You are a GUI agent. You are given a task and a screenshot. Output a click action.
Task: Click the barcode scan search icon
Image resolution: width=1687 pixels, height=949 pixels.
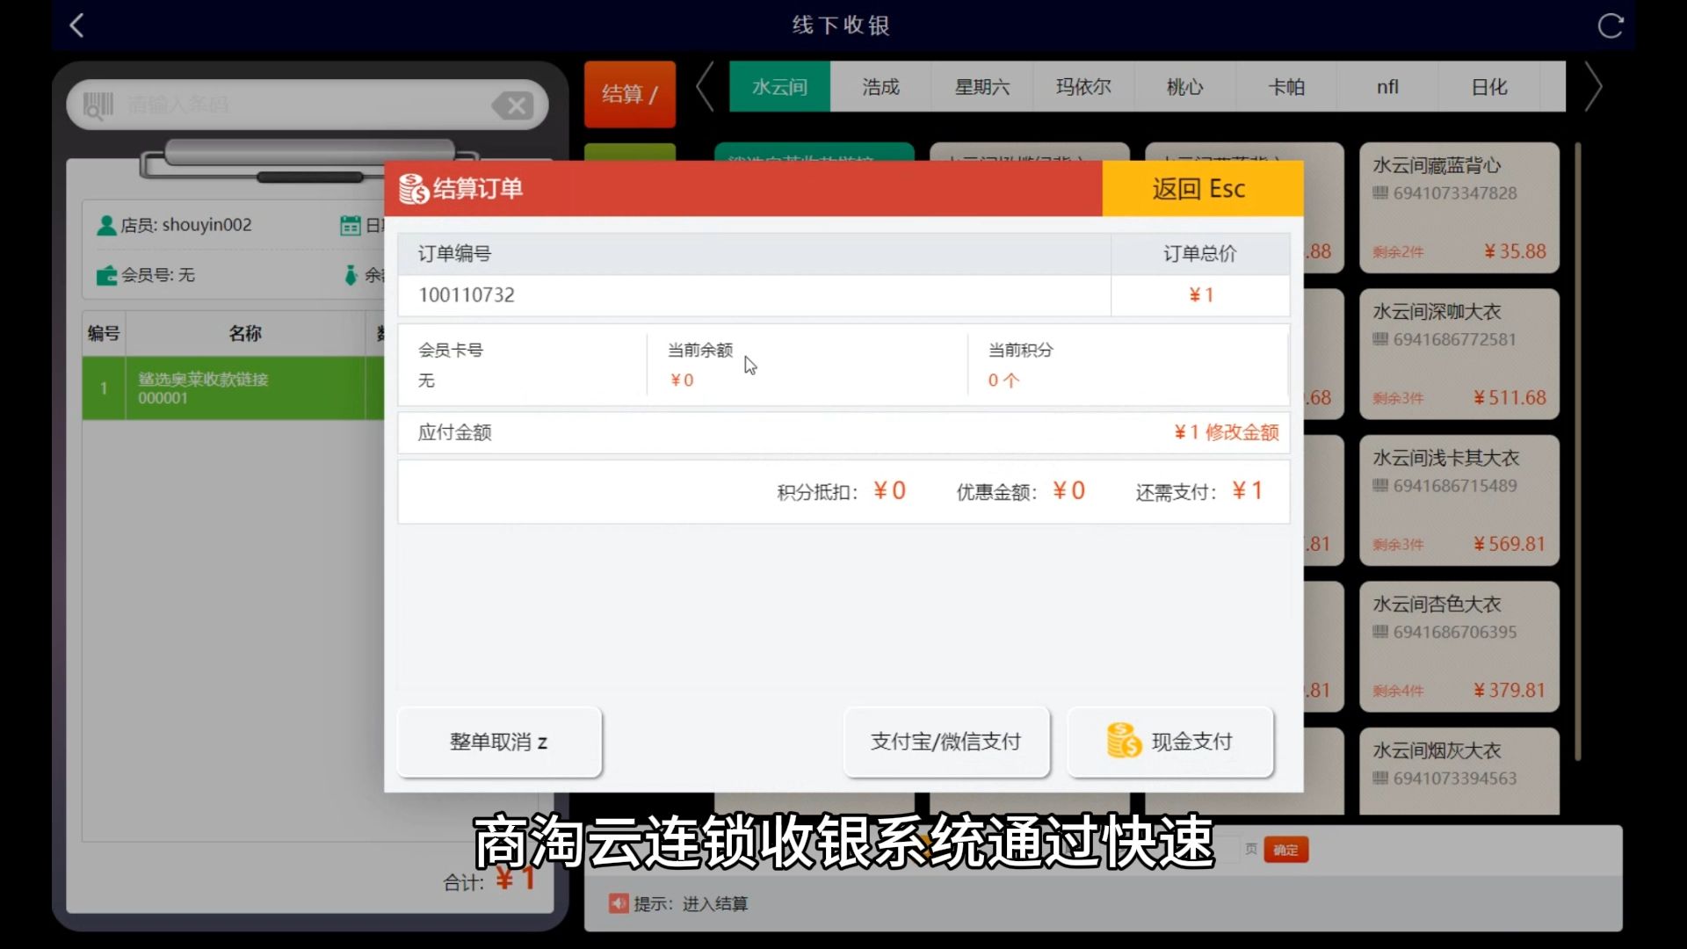(98, 105)
